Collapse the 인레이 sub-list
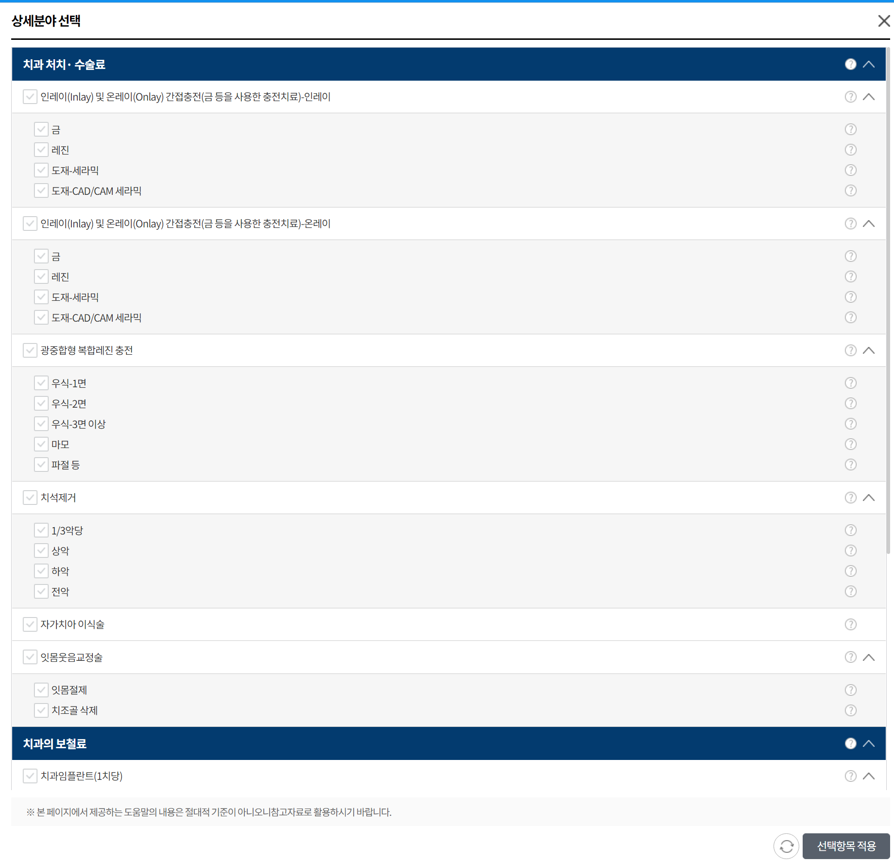This screenshot has width=894, height=862. [x=869, y=97]
